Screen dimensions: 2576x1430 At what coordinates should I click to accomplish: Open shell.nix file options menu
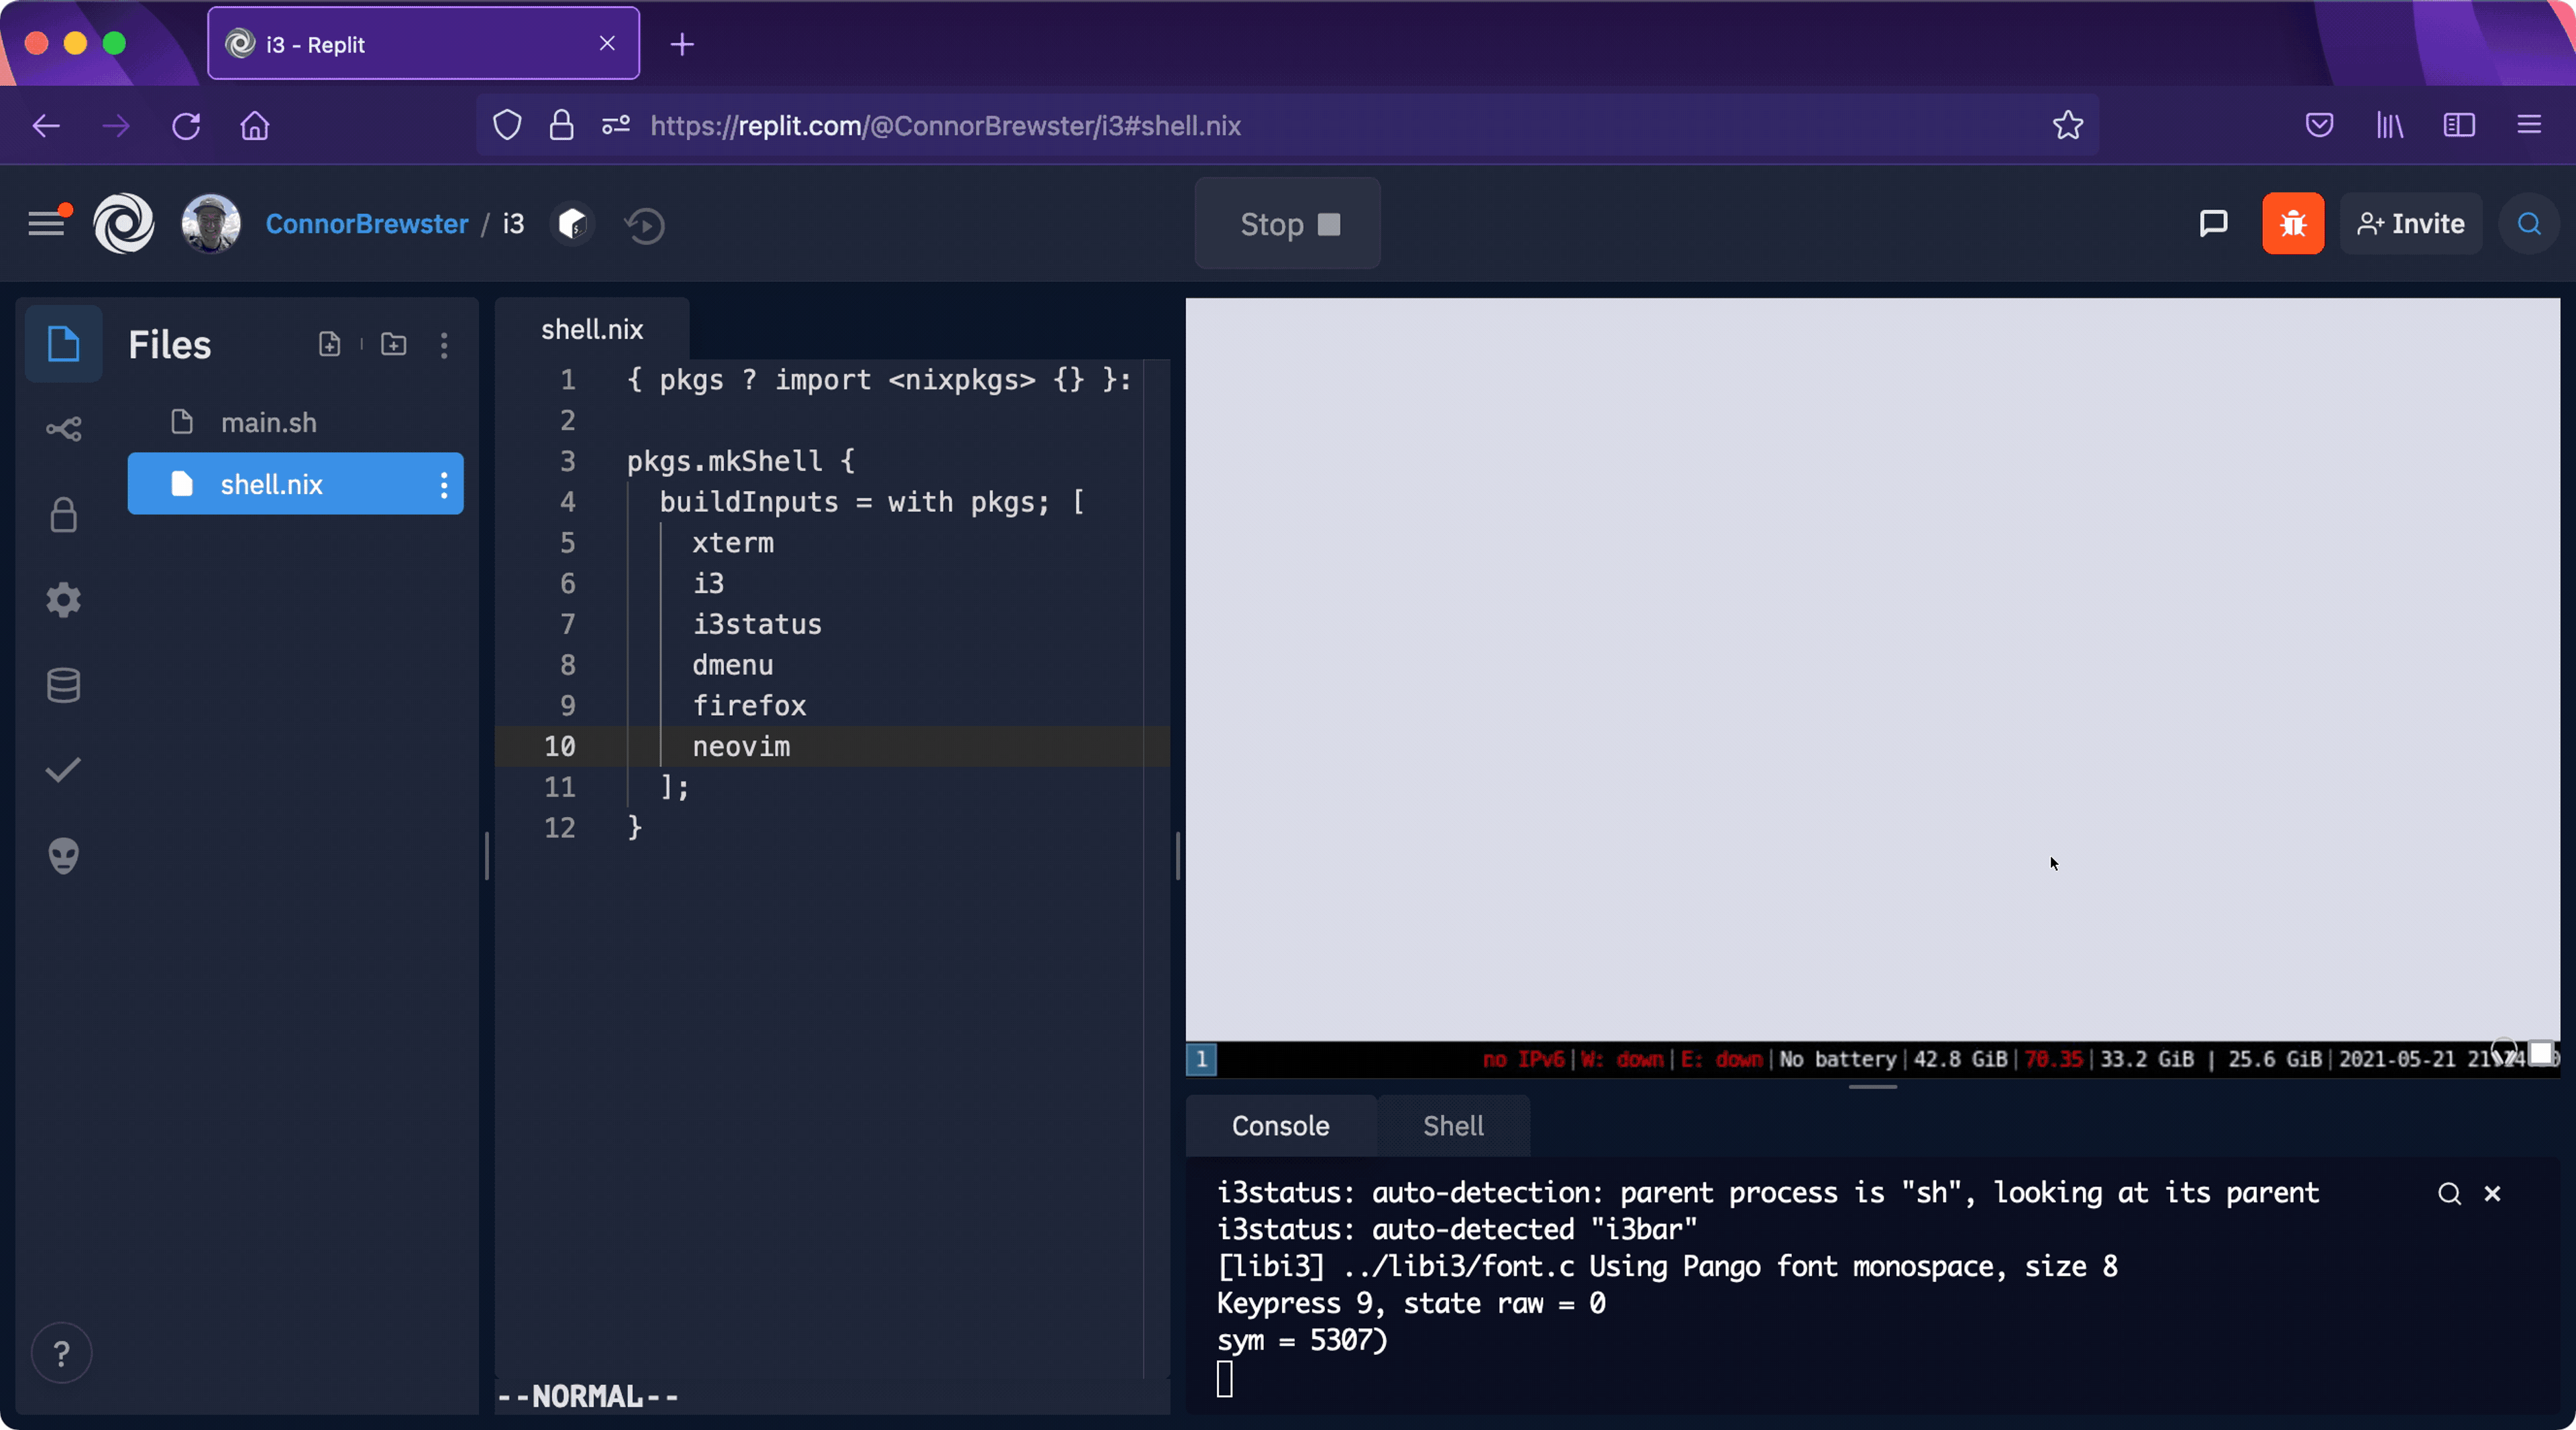pyautogui.click(x=444, y=485)
